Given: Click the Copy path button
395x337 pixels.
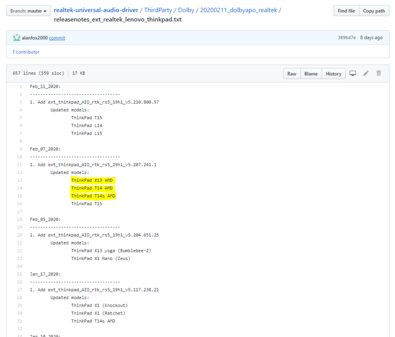Looking at the screenshot, I should pyautogui.click(x=374, y=11).
